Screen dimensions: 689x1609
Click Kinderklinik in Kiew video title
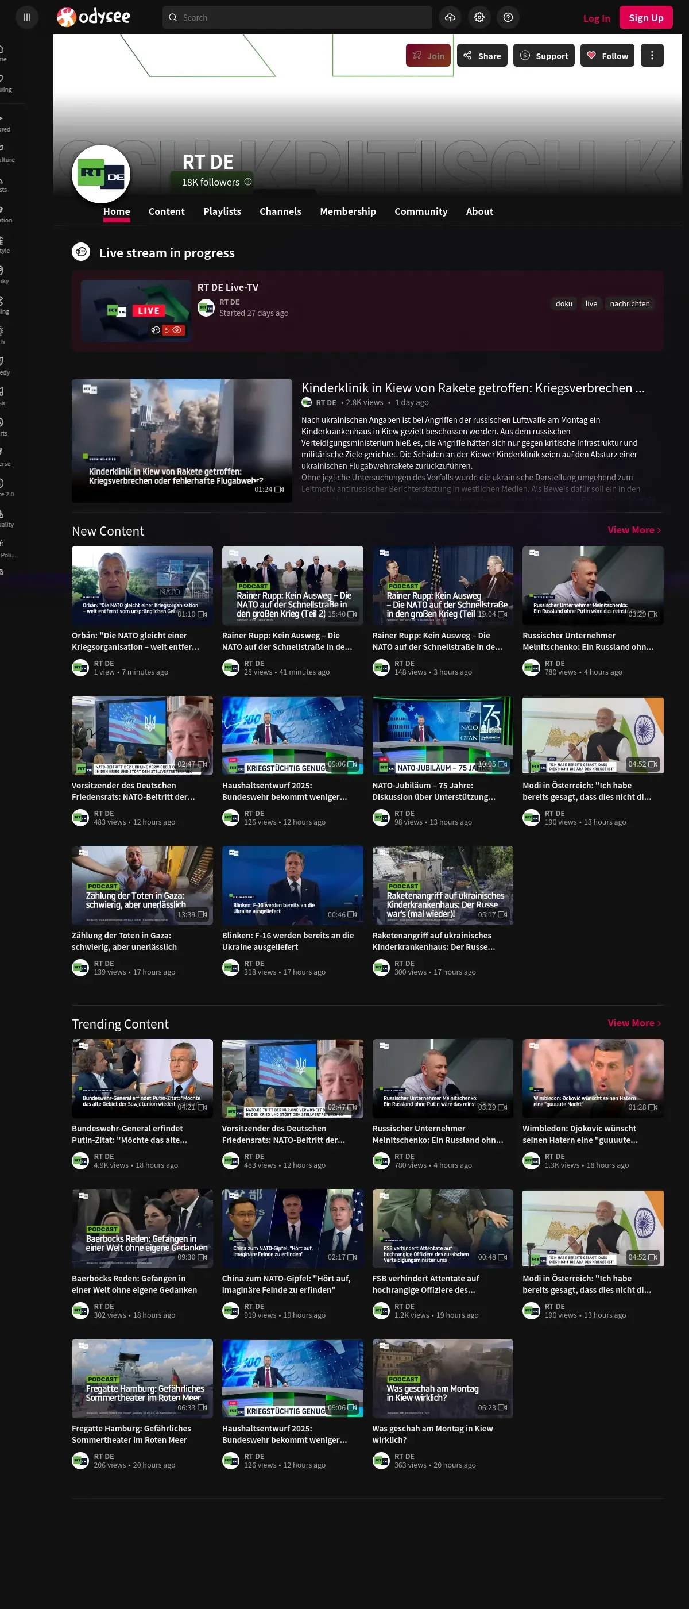click(473, 388)
